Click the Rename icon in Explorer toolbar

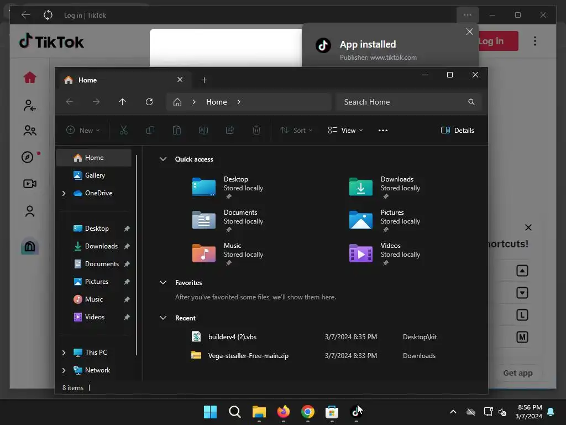203,131
